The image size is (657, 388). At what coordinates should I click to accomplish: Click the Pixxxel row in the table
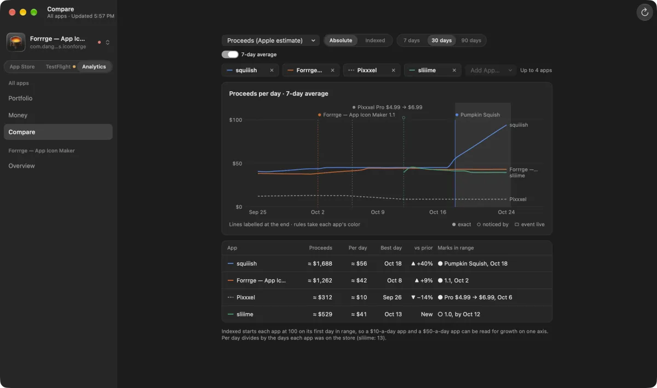coord(387,297)
